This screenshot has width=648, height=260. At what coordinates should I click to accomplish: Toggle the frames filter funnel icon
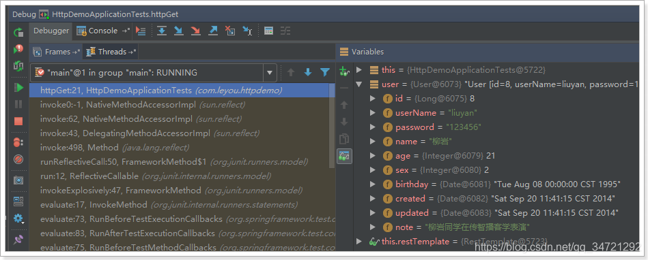click(x=325, y=73)
